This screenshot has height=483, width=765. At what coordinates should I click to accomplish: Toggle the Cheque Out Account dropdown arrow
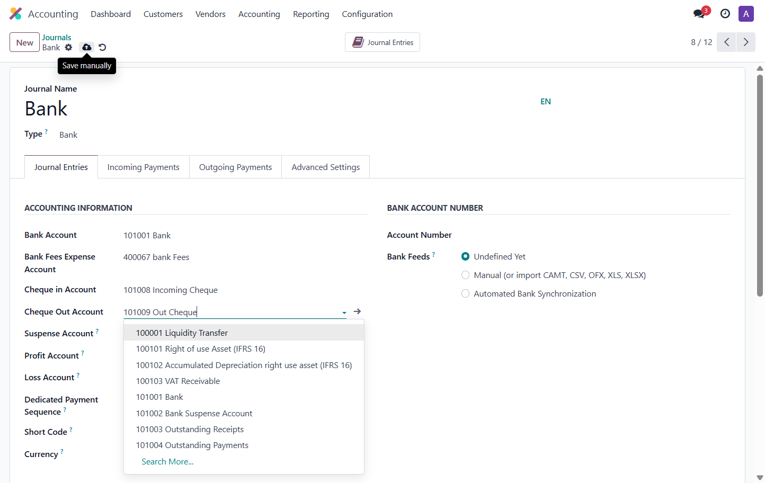tap(344, 312)
